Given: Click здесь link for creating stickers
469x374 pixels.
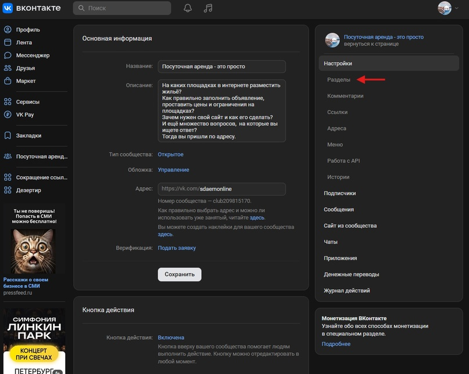Looking at the screenshot, I should [165, 234].
